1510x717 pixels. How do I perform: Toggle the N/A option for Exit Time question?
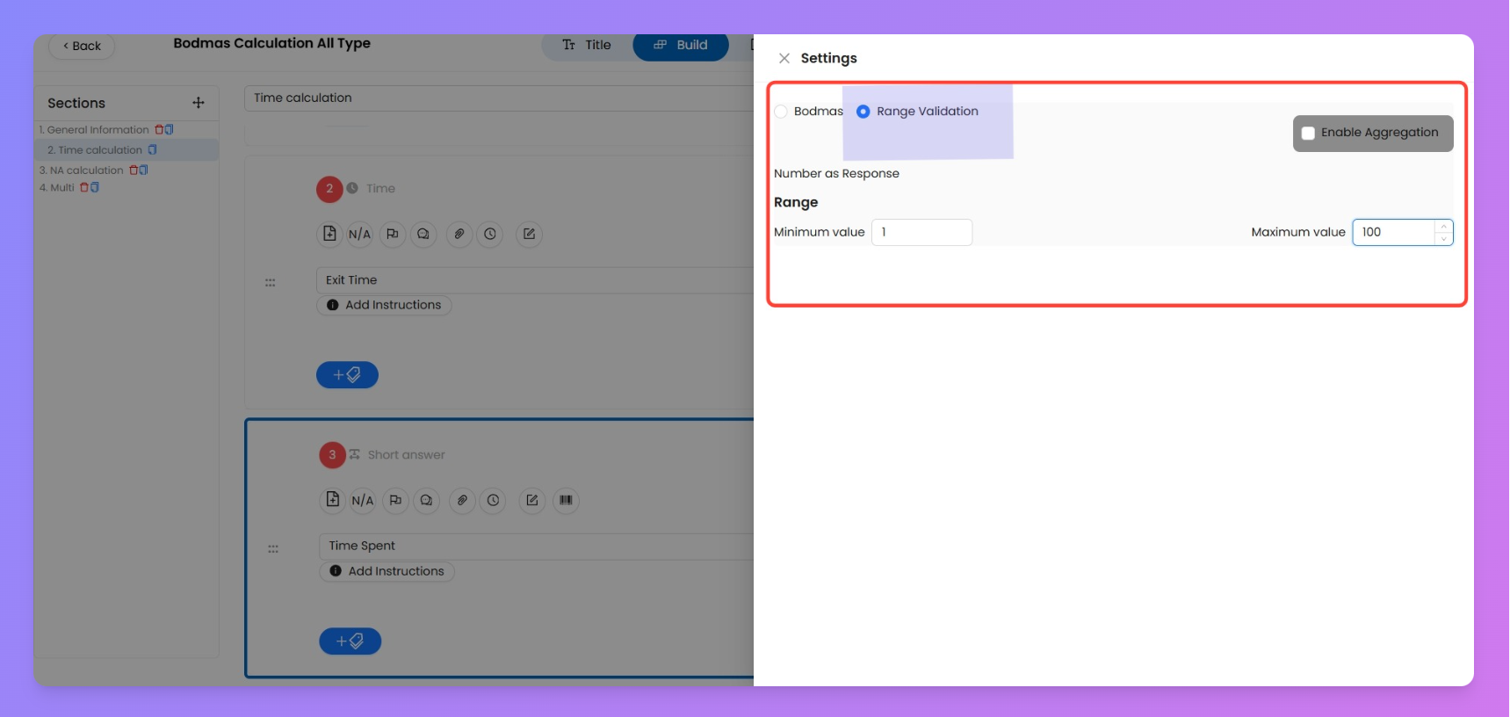click(x=359, y=235)
